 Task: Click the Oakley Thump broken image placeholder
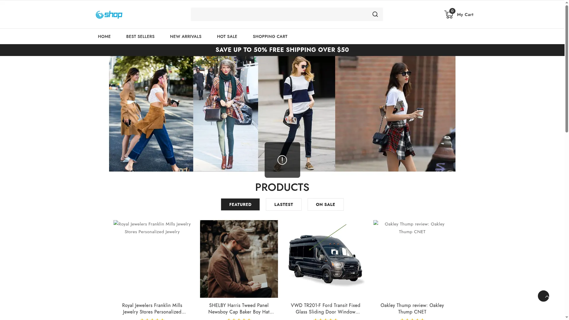(x=412, y=228)
